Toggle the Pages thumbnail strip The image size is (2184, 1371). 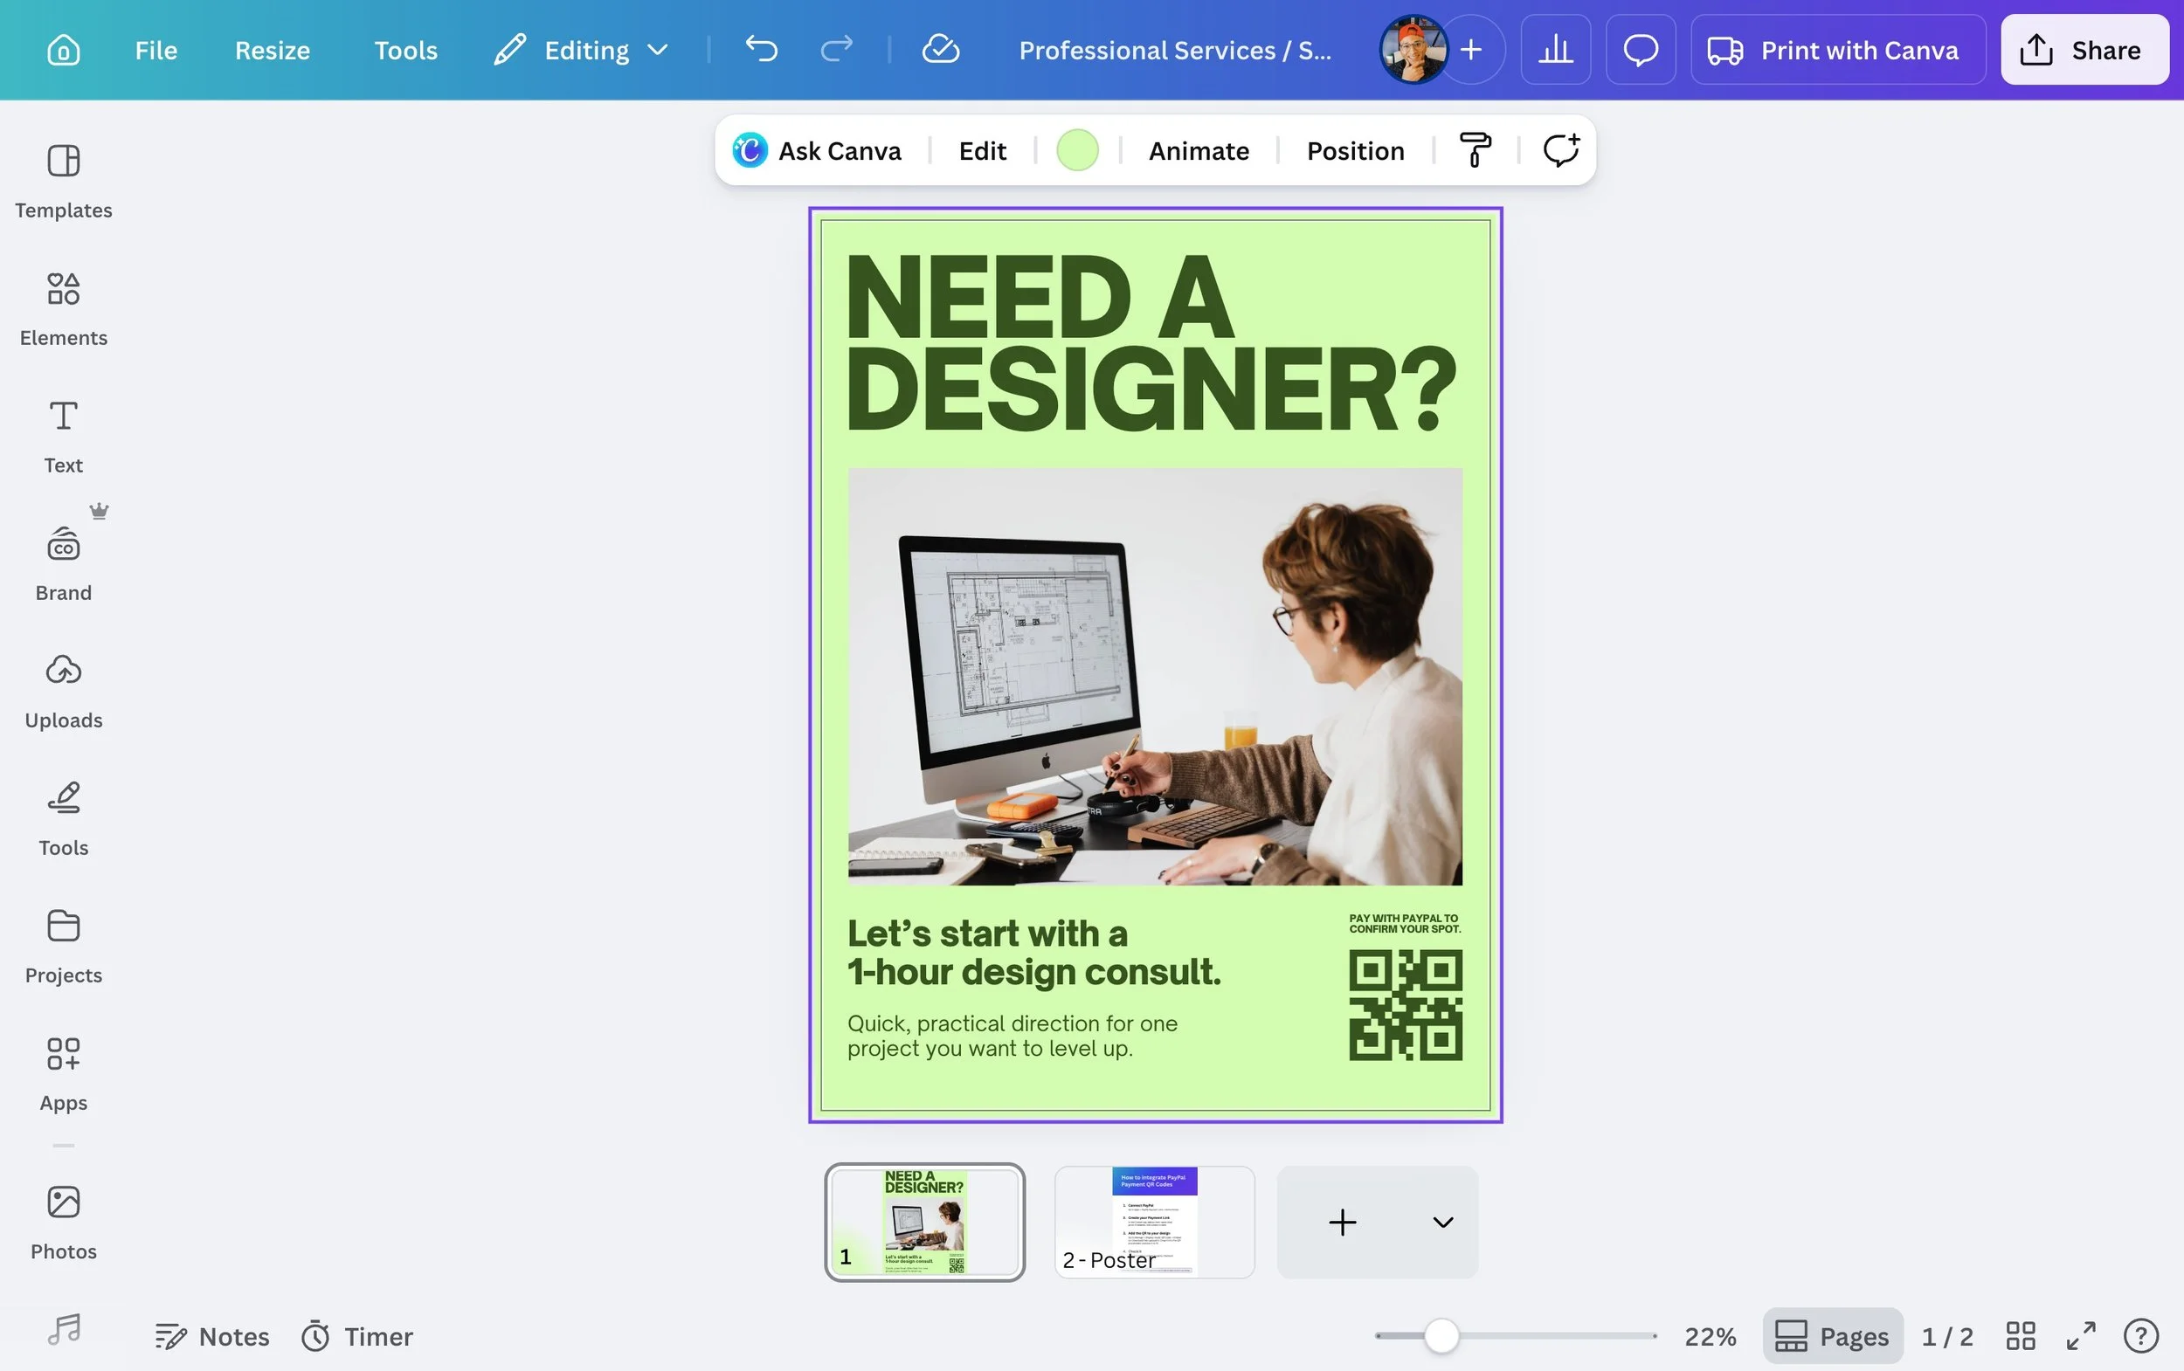click(1832, 1336)
